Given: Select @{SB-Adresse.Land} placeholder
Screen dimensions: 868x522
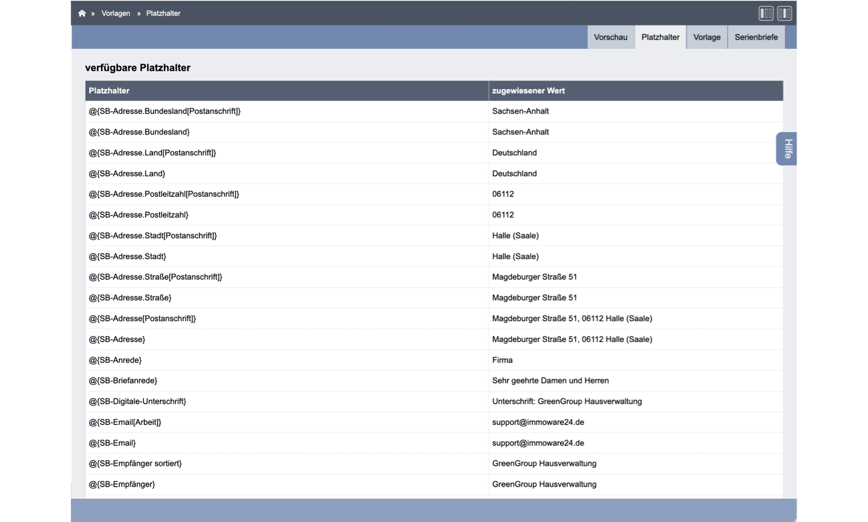Looking at the screenshot, I should pos(127,173).
